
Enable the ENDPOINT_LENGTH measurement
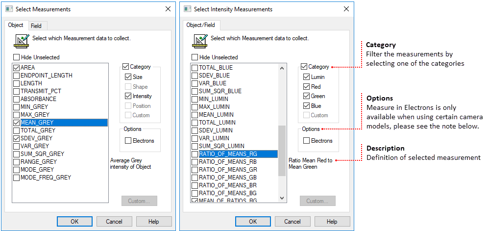click(x=17, y=76)
